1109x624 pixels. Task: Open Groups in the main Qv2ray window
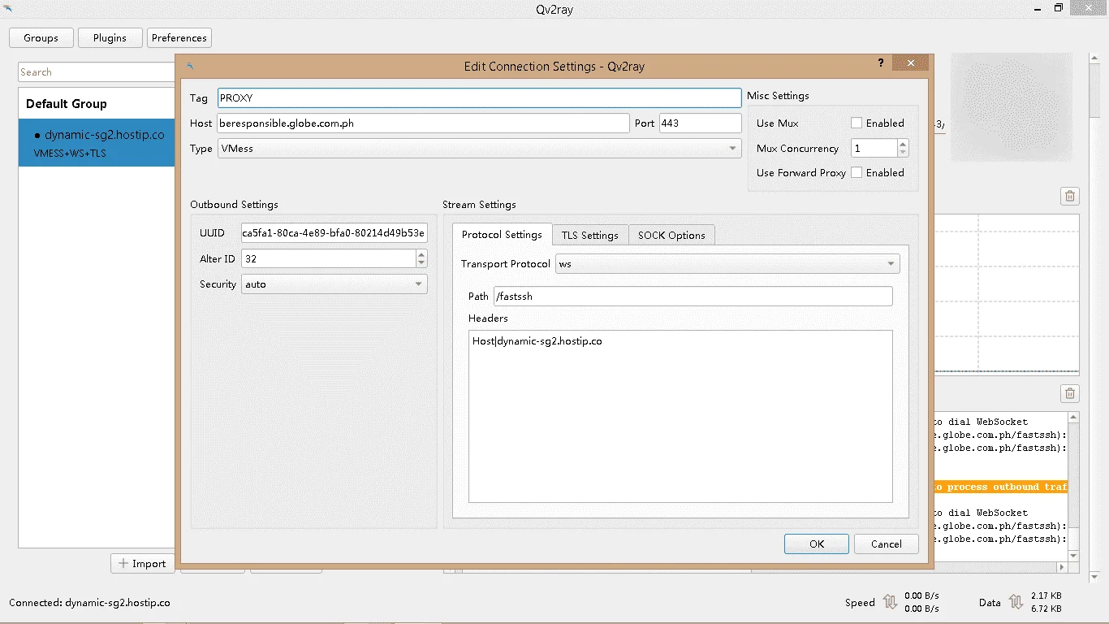click(x=41, y=38)
